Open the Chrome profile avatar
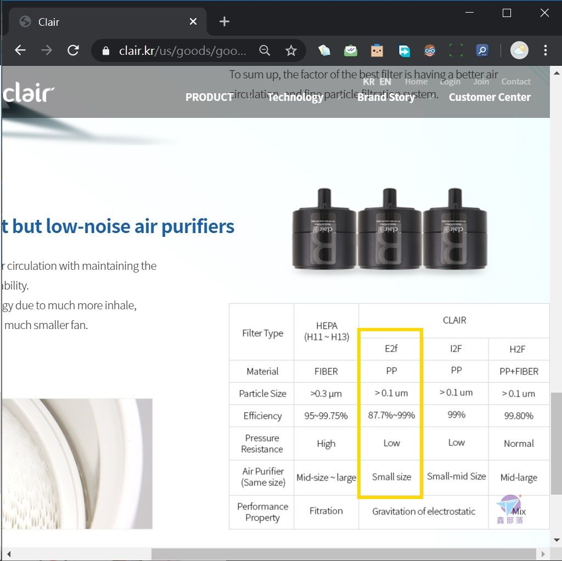The image size is (562, 561). coord(519,50)
